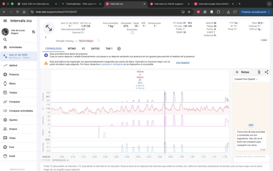Share the activity using the share icon

click(266, 72)
